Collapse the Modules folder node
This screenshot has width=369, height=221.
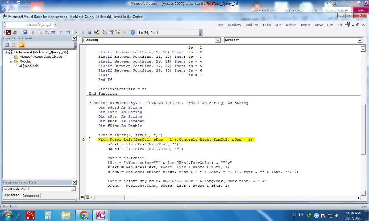(11, 61)
